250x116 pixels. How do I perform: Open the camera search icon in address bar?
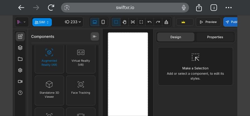click(67, 8)
